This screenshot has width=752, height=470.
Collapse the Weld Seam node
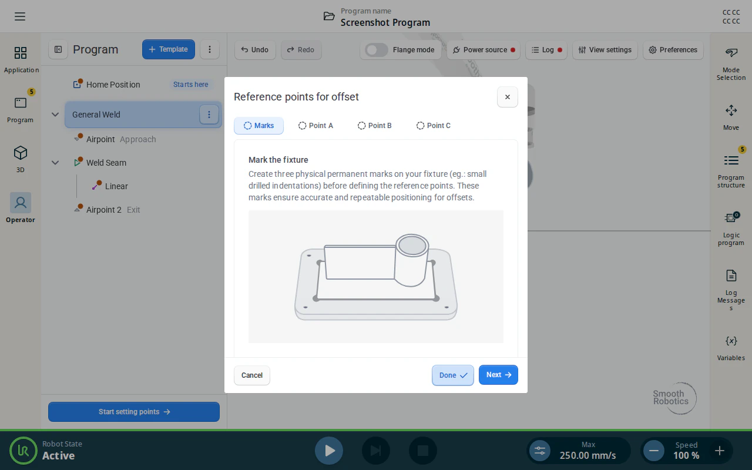55,163
